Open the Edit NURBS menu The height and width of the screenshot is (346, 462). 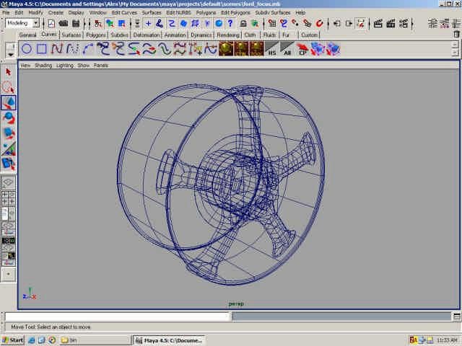[x=180, y=12]
